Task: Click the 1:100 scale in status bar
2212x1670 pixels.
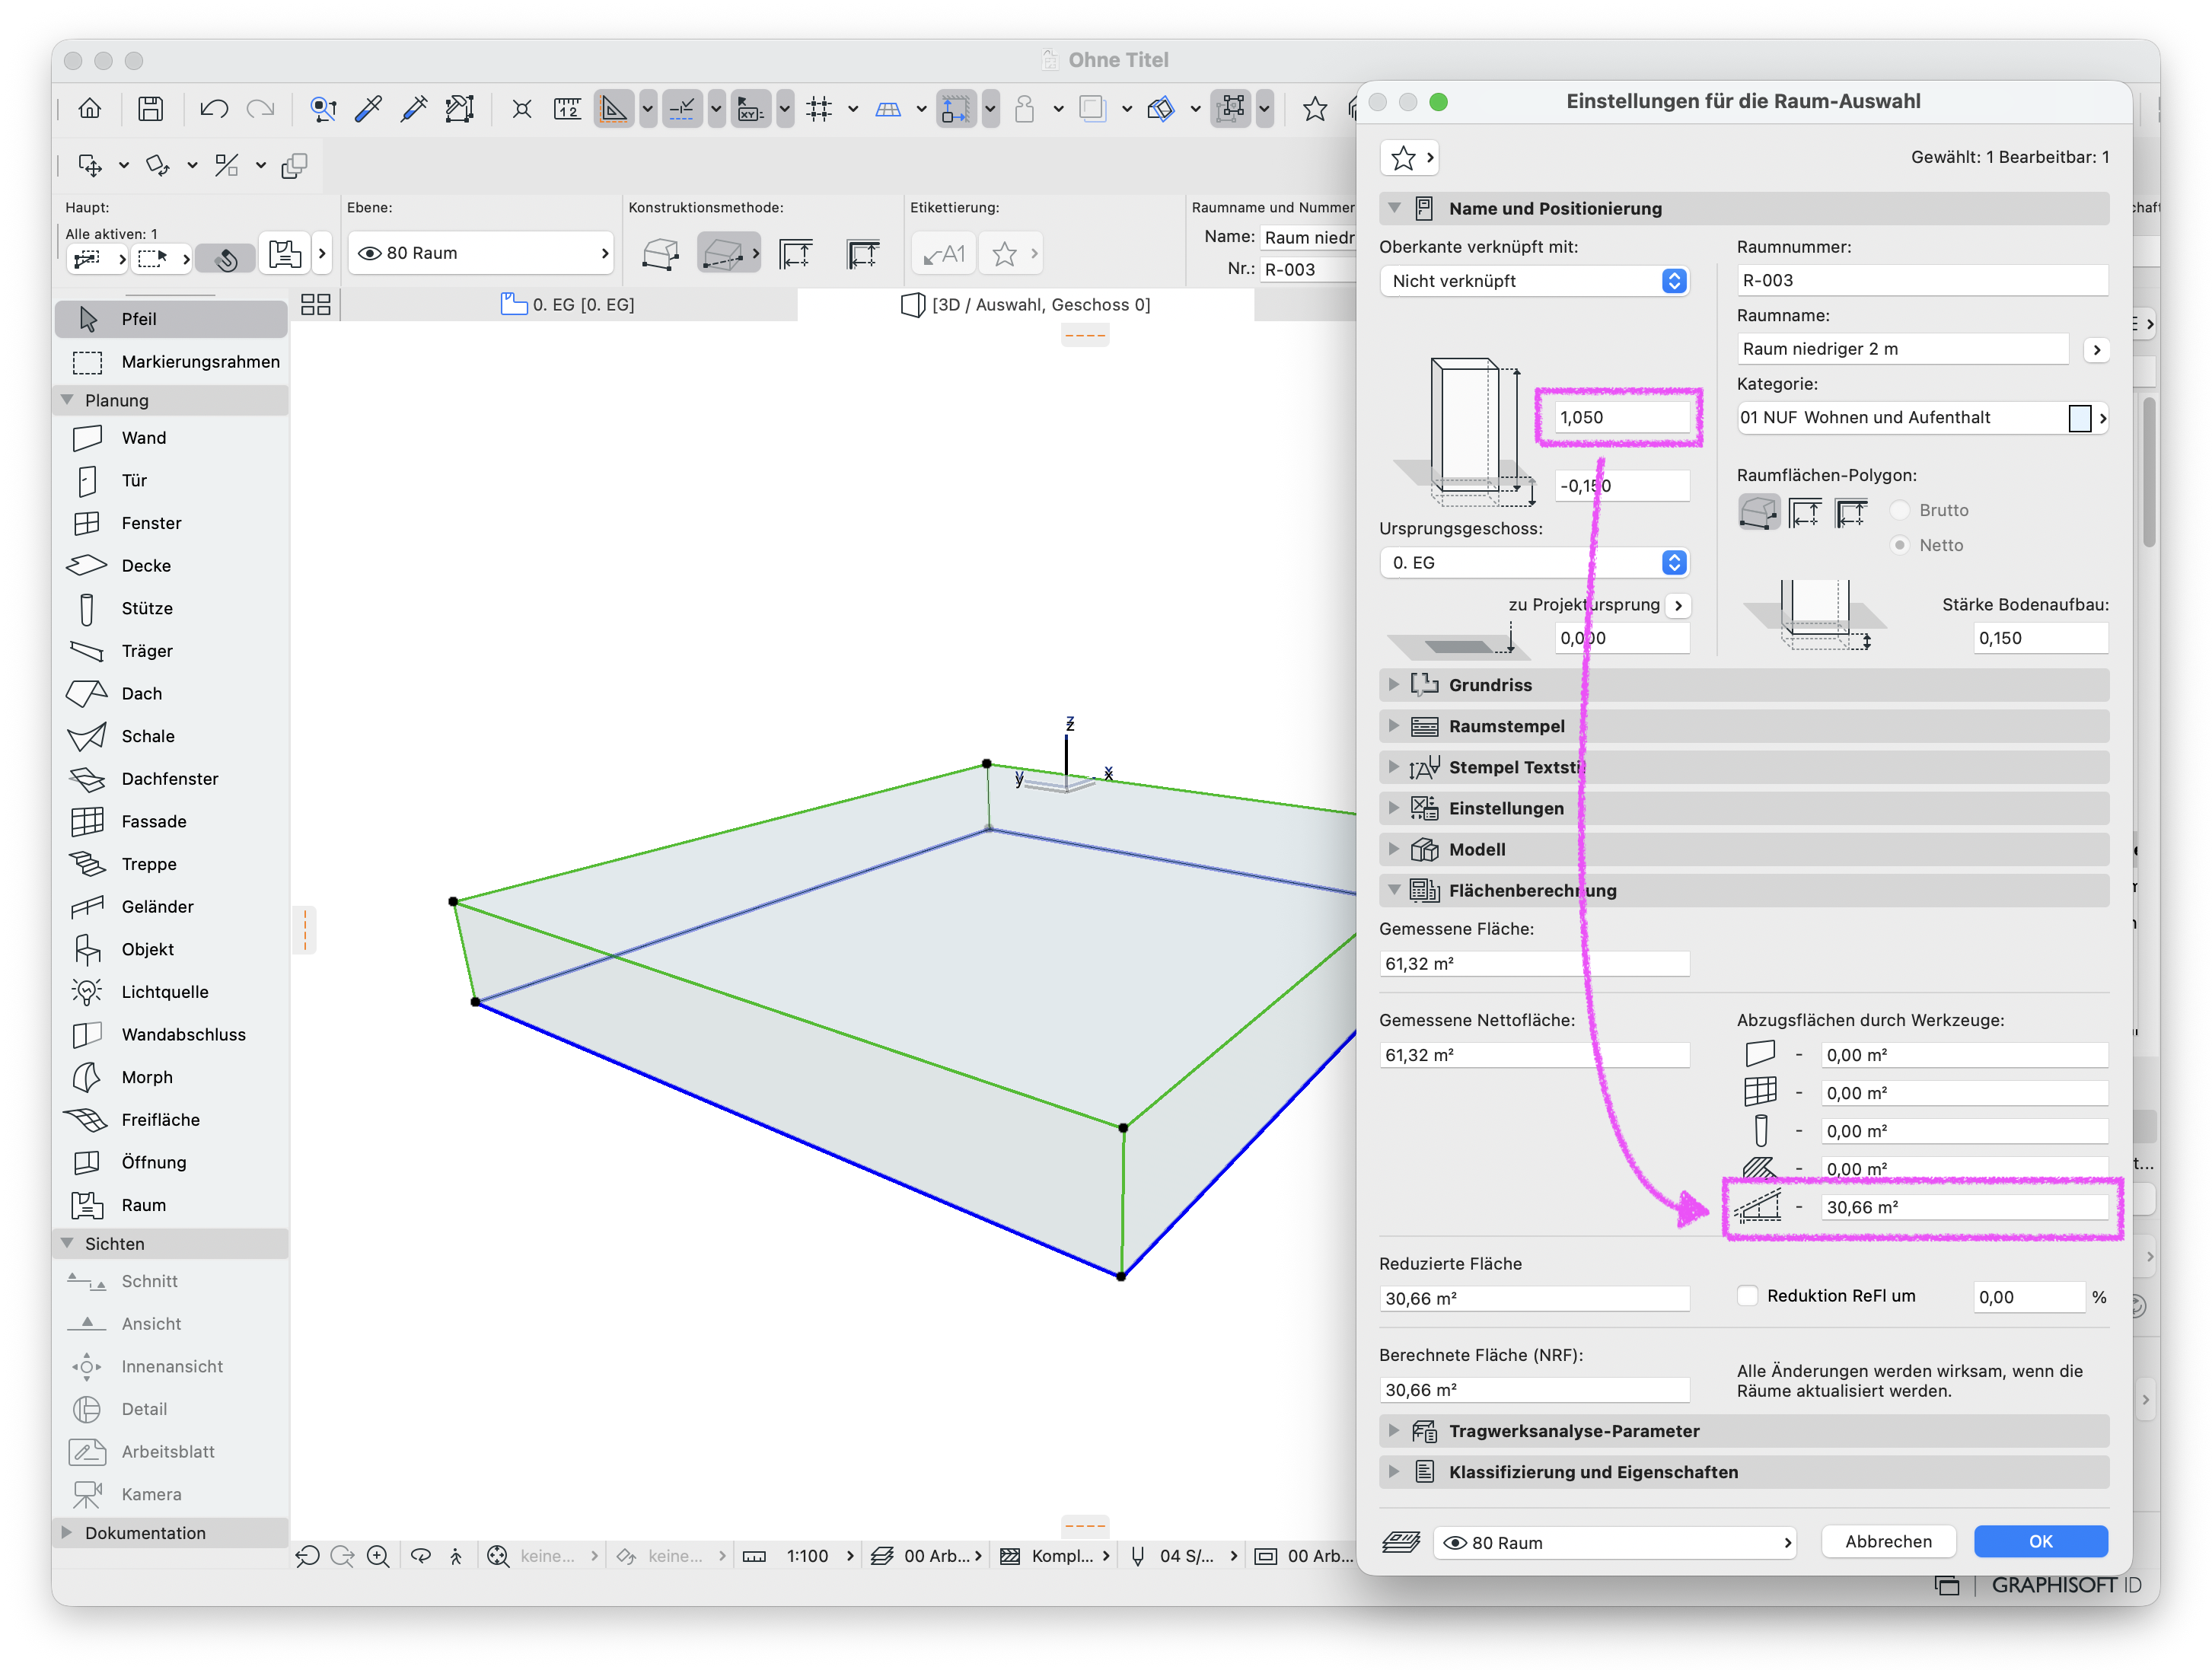Action: tap(807, 1556)
